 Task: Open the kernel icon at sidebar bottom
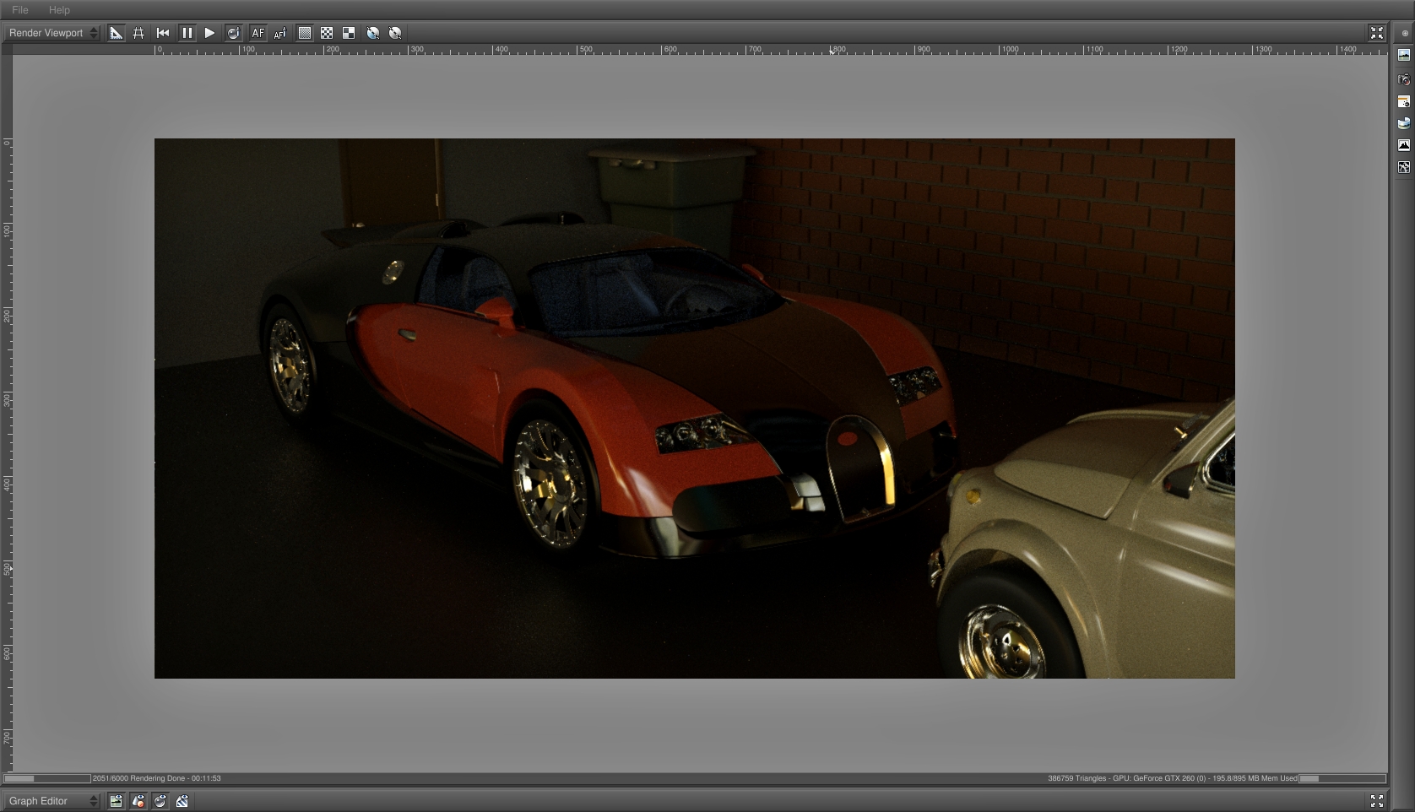[1404, 167]
